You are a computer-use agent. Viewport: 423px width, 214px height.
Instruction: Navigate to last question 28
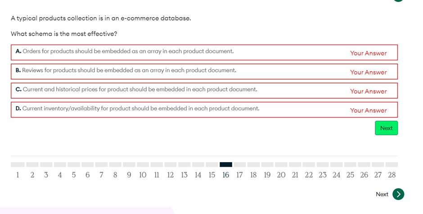tap(392, 175)
